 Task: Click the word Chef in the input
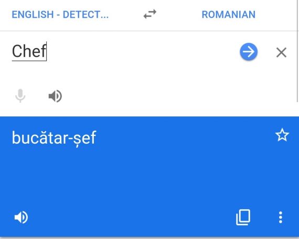click(x=29, y=51)
